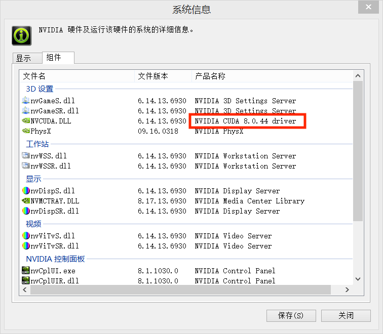Click the nvGameSR.dll file icon

pyautogui.click(x=26, y=110)
